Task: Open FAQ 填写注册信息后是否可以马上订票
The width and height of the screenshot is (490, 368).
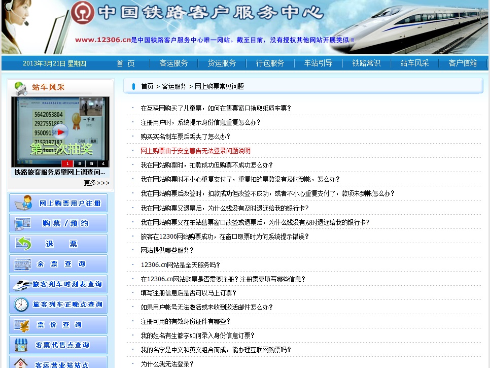Action: [188, 293]
